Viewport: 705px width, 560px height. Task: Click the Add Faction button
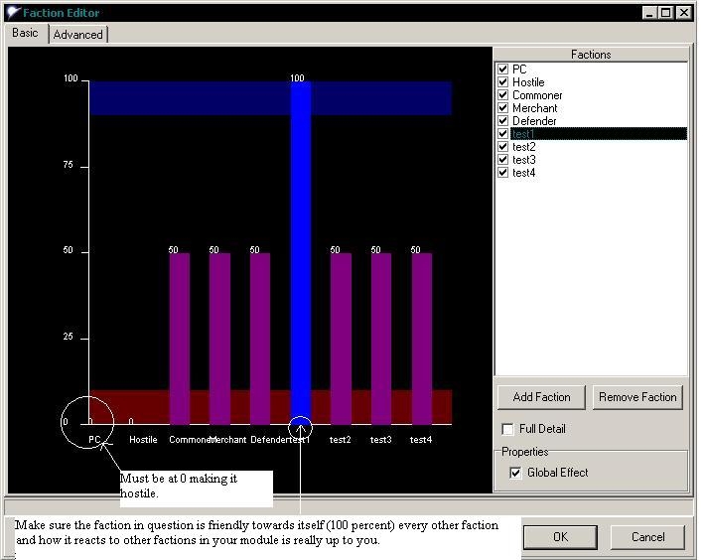541,397
